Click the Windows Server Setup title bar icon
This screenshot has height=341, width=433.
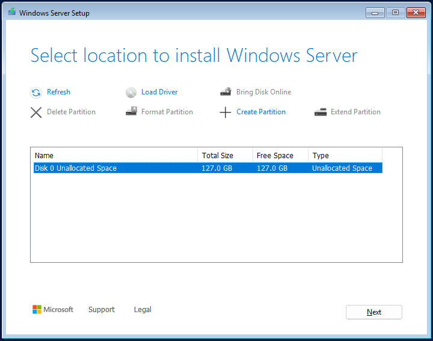[x=11, y=11]
